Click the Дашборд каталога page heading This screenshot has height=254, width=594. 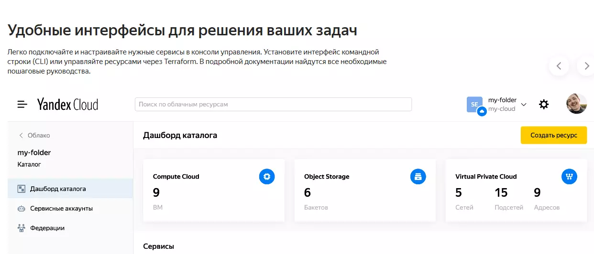(x=180, y=136)
